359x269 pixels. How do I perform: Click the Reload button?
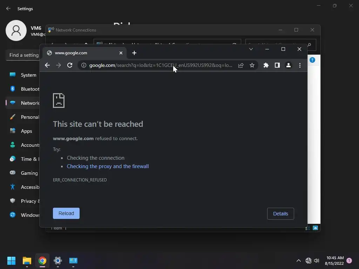[x=66, y=213]
